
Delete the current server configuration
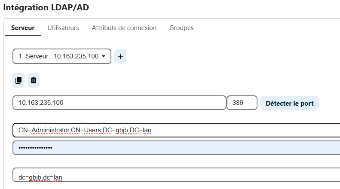[34, 80]
